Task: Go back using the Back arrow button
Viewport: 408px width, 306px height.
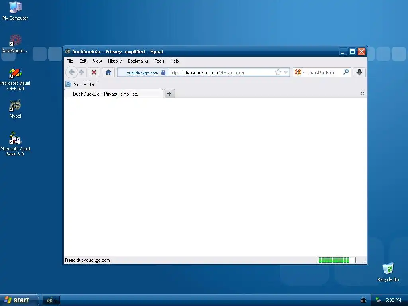Action: tap(72, 73)
